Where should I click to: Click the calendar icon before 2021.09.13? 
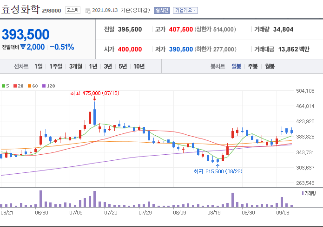coord(88,11)
